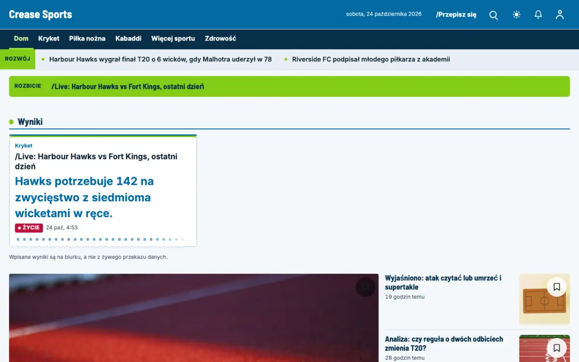Bookmark the "Analiza: czy reguła" article
The image size is (579, 362).
tap(556, 348)
